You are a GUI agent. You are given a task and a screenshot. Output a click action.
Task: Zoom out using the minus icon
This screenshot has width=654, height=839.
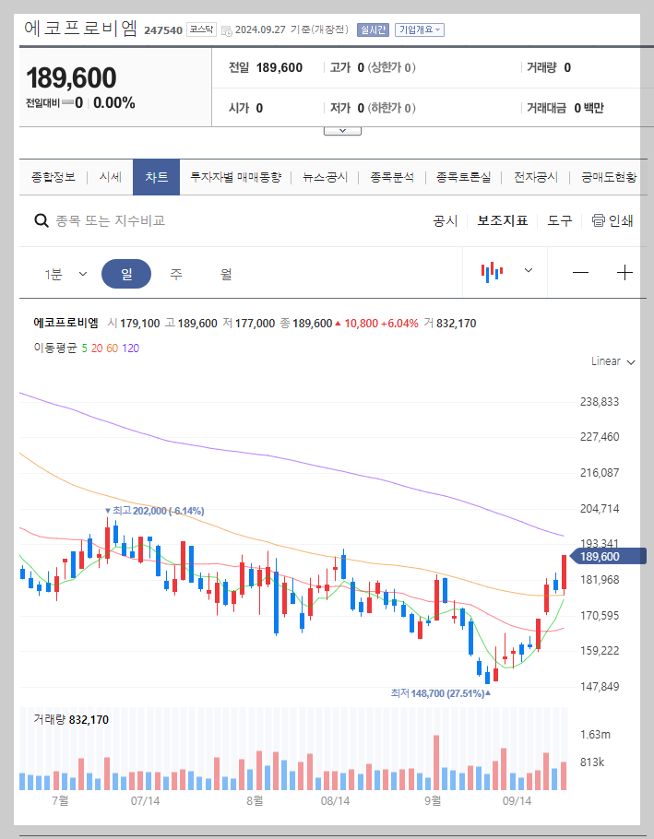[x=580, y=271]
